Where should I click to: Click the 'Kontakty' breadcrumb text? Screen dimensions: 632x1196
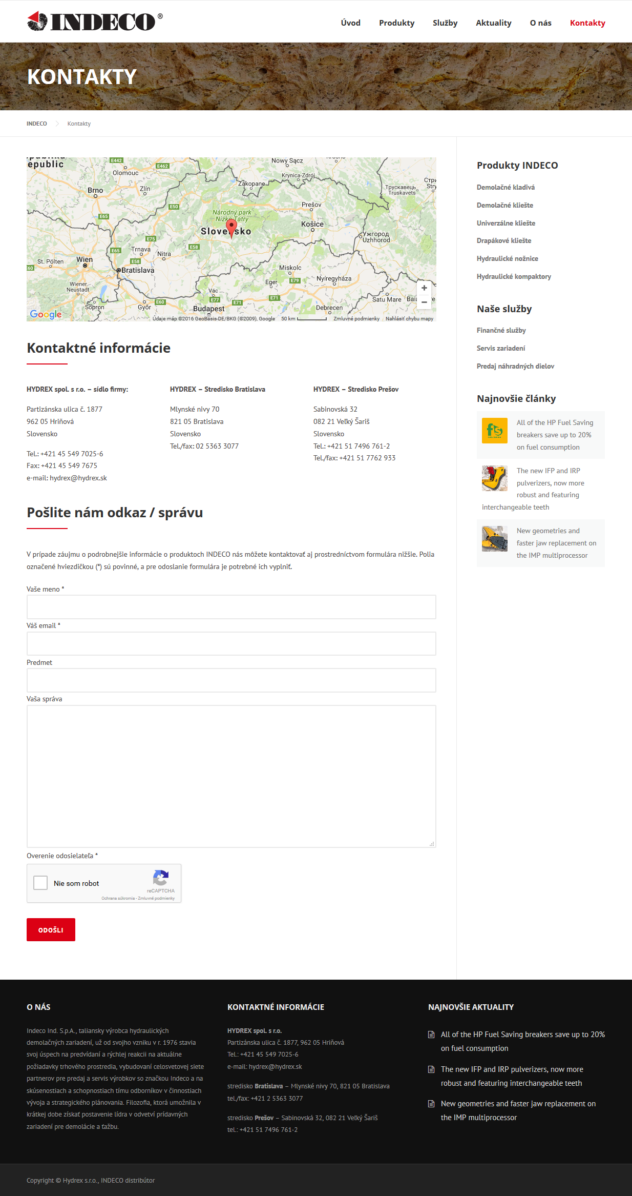click(79, 124)
